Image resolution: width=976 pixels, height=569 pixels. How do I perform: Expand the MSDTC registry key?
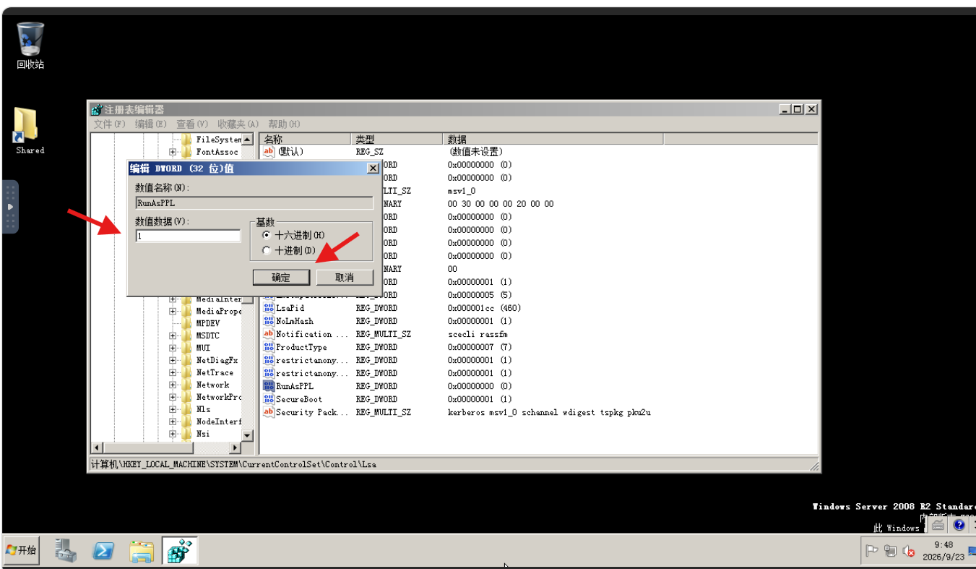point(173,335)
